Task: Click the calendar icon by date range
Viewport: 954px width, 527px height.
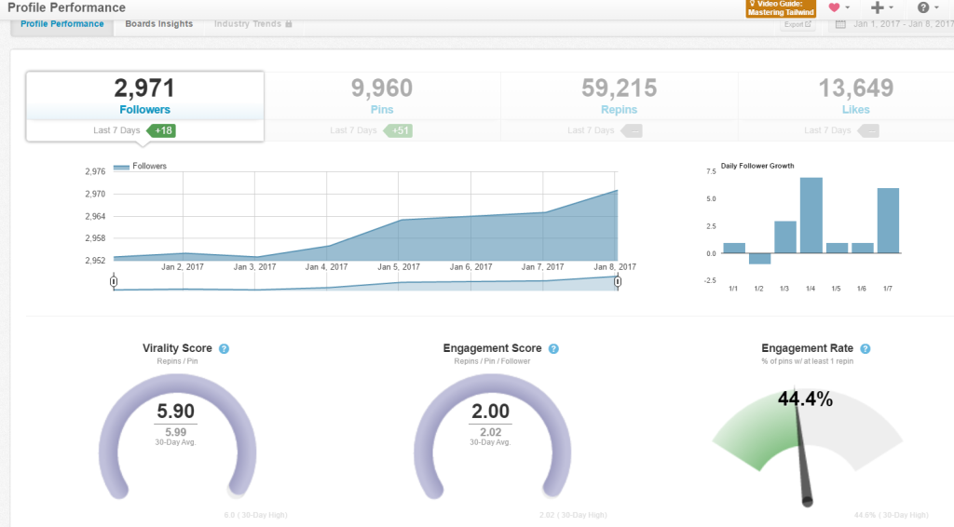Action: point(840,24)
